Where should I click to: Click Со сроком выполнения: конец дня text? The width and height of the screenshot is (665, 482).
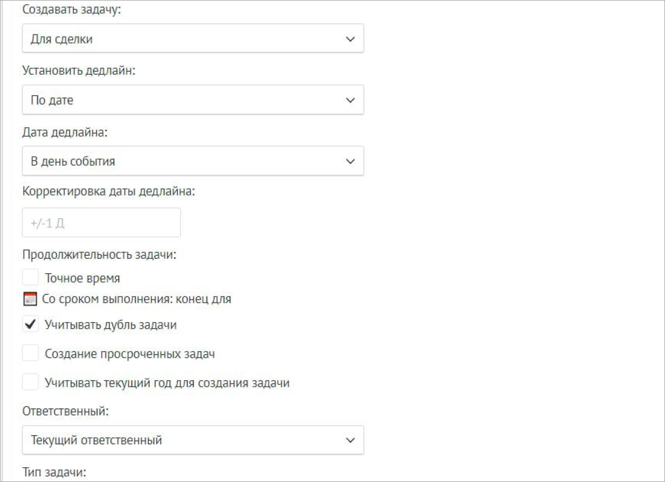137,299
